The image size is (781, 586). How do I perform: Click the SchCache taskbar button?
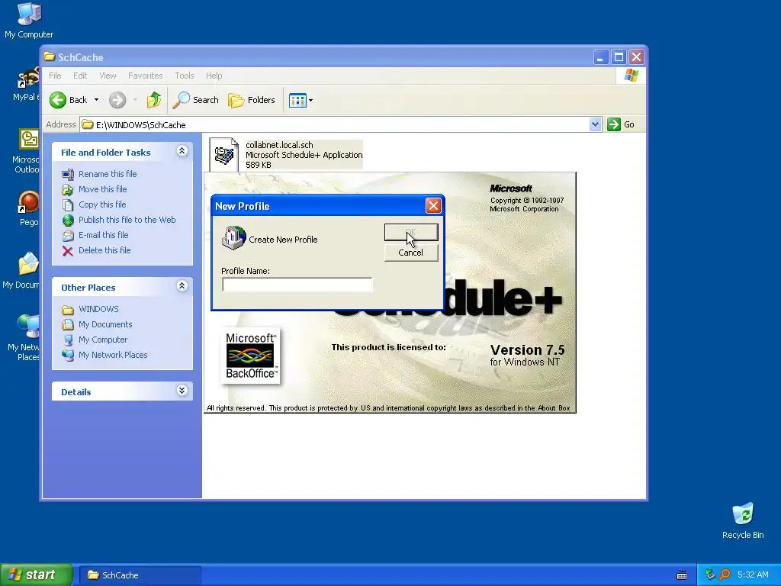(x=140, y=575)
